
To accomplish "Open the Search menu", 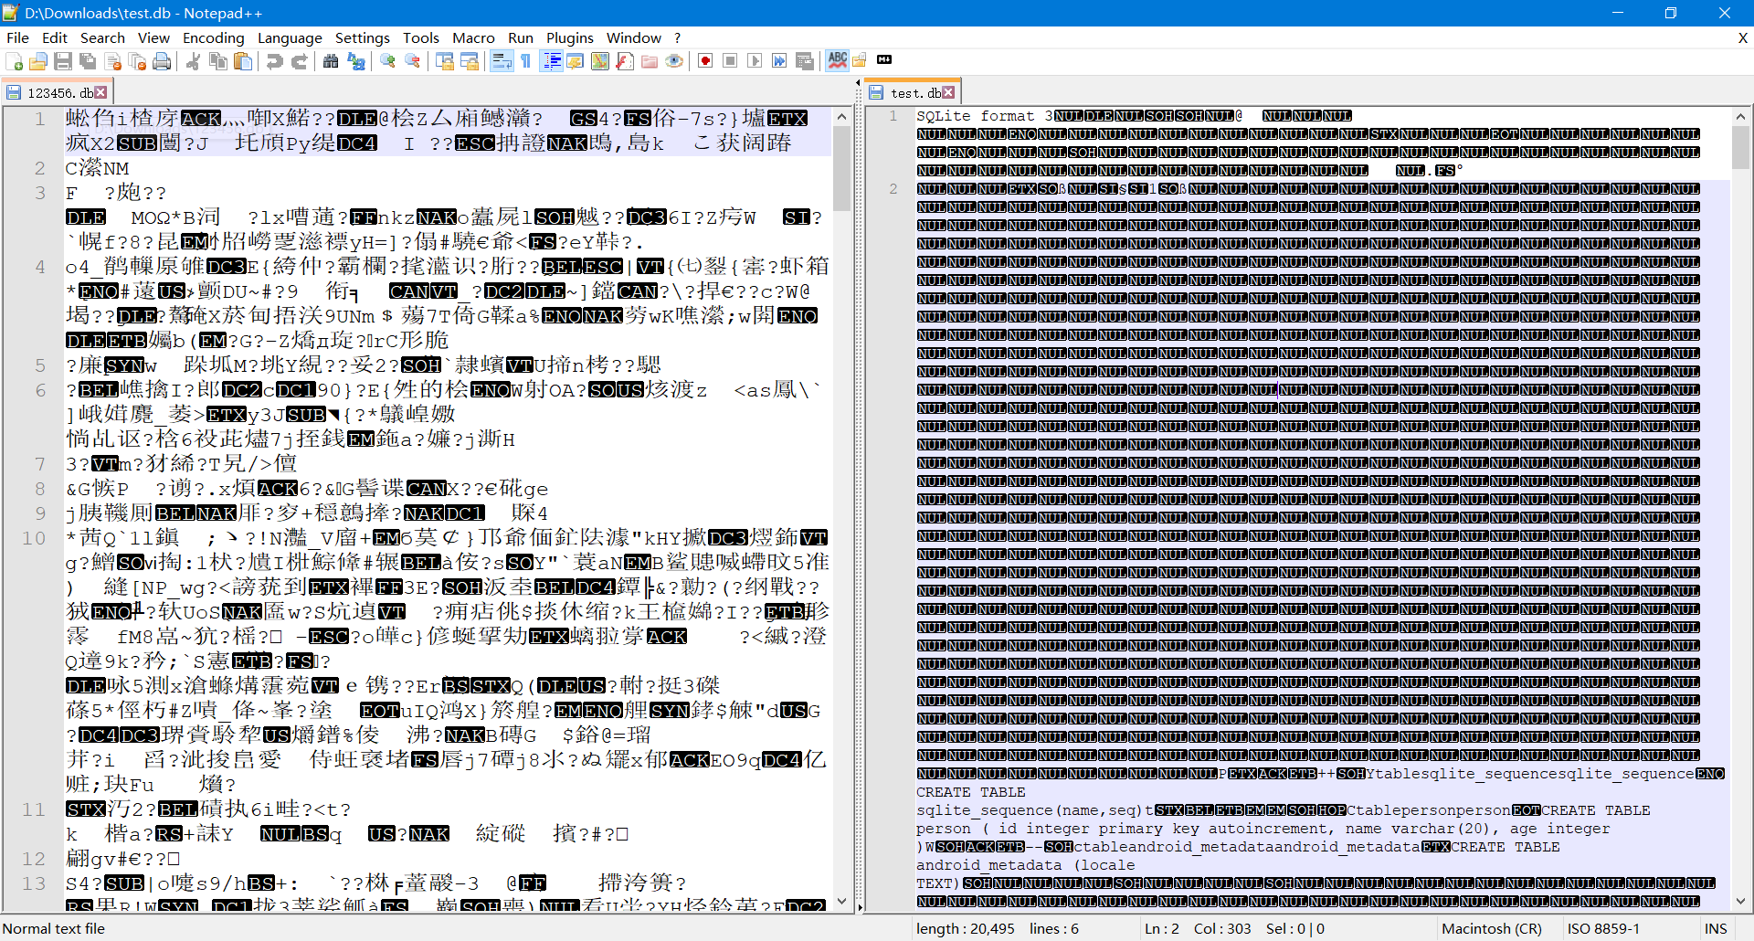I will click(102, 37).
